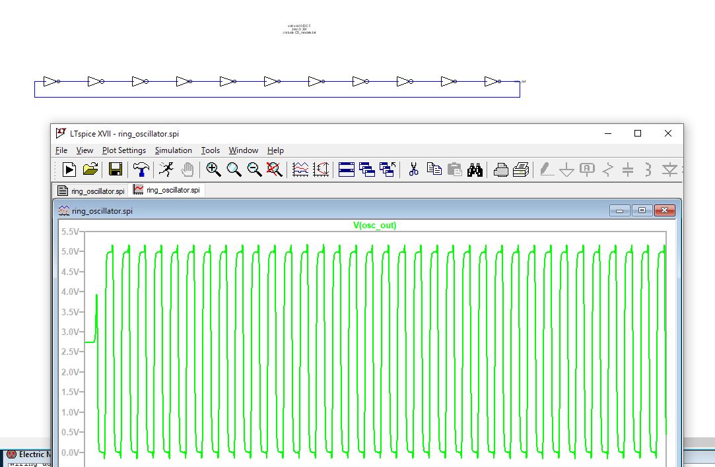The image size is (715, 467).
Task: Open the Plot Settings menu
Action: 124,150
